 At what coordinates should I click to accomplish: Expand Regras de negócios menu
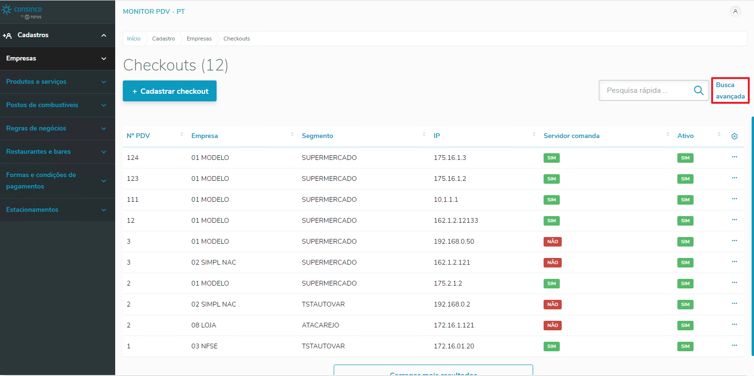coord(58,129)
